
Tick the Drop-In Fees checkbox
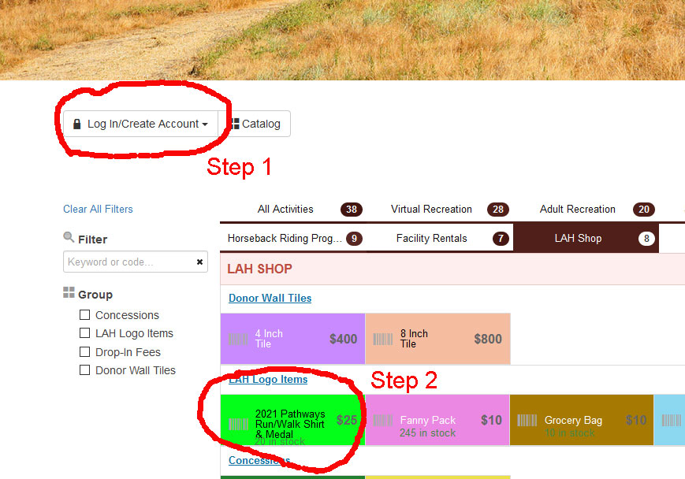pos(85,352)
